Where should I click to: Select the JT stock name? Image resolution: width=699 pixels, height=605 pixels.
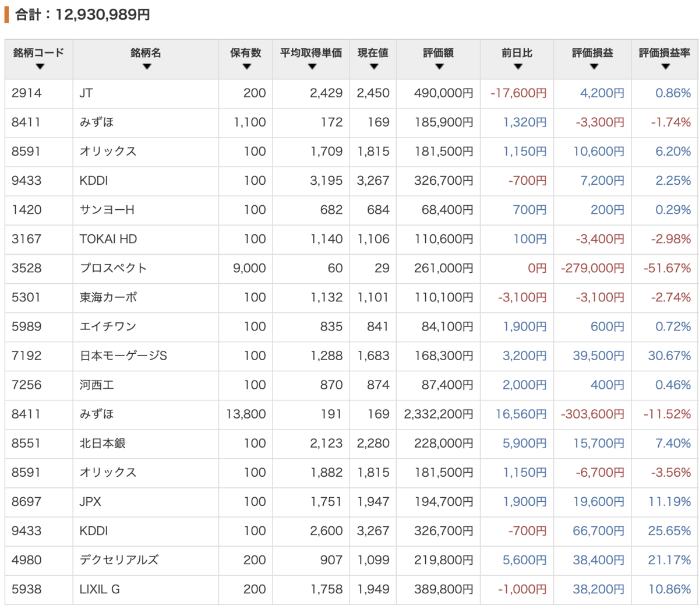[x=86, y=93]
